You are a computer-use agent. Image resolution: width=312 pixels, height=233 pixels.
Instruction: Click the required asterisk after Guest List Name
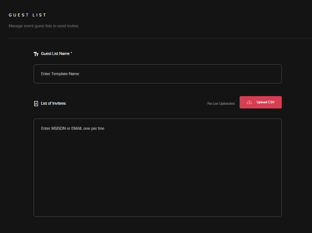[71, 53]
